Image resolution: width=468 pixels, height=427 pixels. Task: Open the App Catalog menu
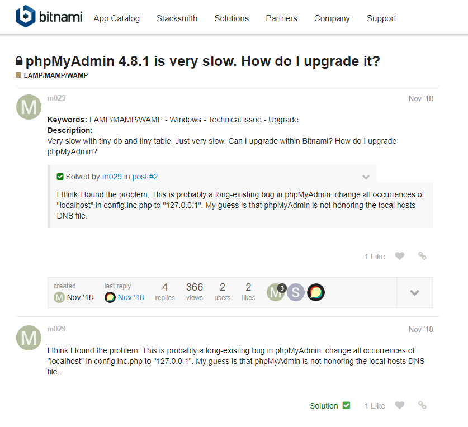point(116,18)
